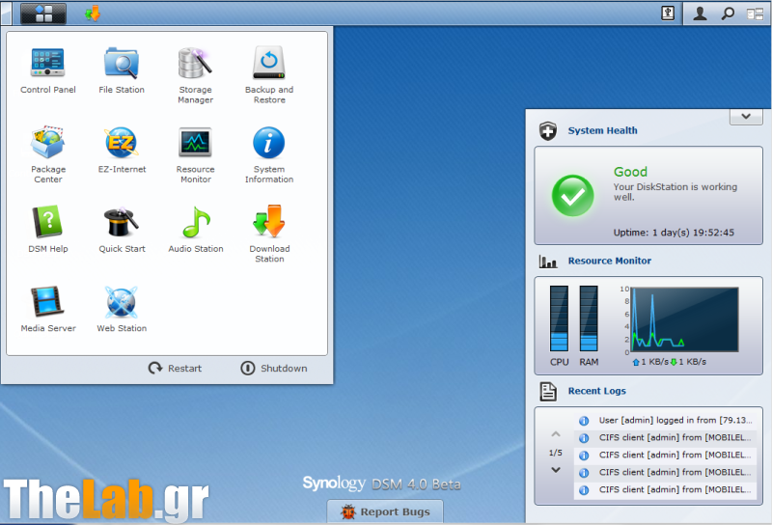Launch Quick Start wizard

pyautogui.click(x=122, y=229)
